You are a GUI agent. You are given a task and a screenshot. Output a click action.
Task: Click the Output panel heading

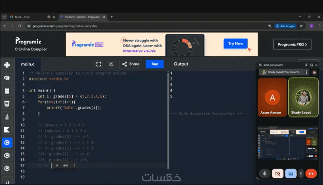[x=181, y=64]
